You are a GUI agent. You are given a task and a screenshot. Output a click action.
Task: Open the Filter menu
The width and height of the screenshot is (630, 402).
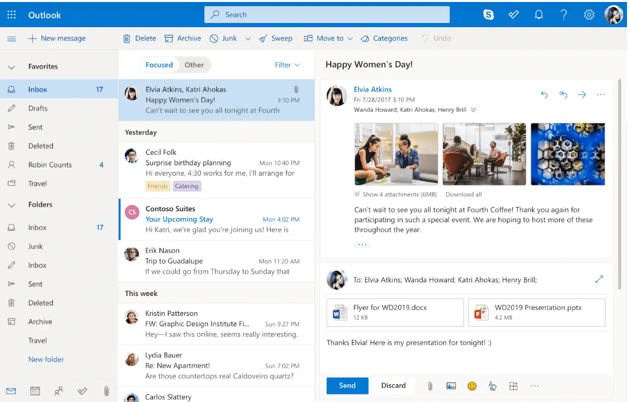[287, 65]
